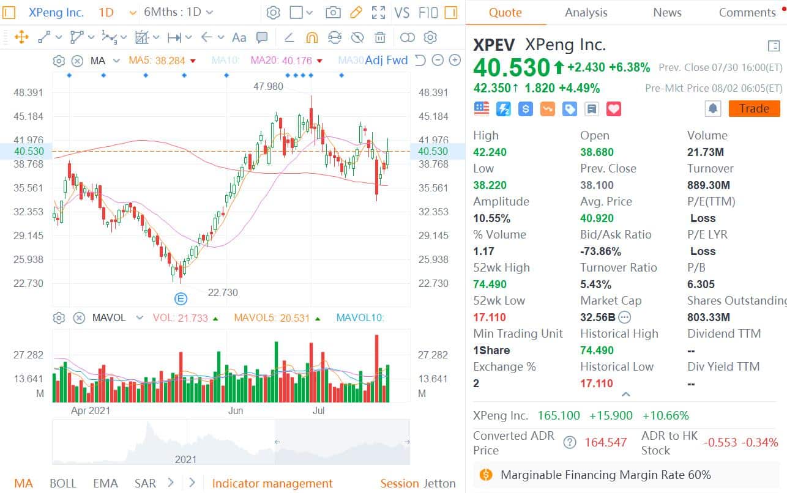Expand the MA indicator dropdown

pyautogui.click(x=116, y=61)
